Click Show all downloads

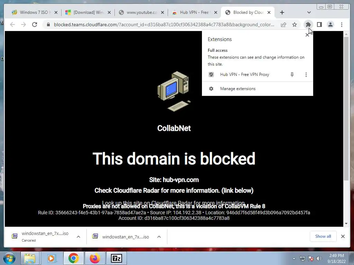coord(323,236)
